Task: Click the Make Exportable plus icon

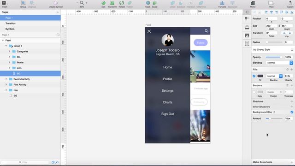Action: click(292, 162)
